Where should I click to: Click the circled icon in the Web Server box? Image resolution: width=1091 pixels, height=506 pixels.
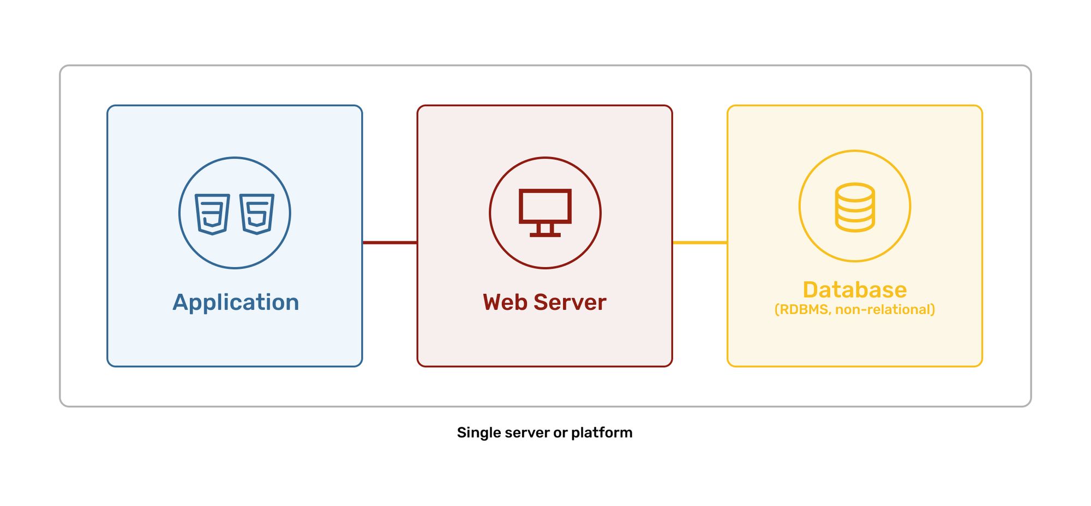point(545,213)
